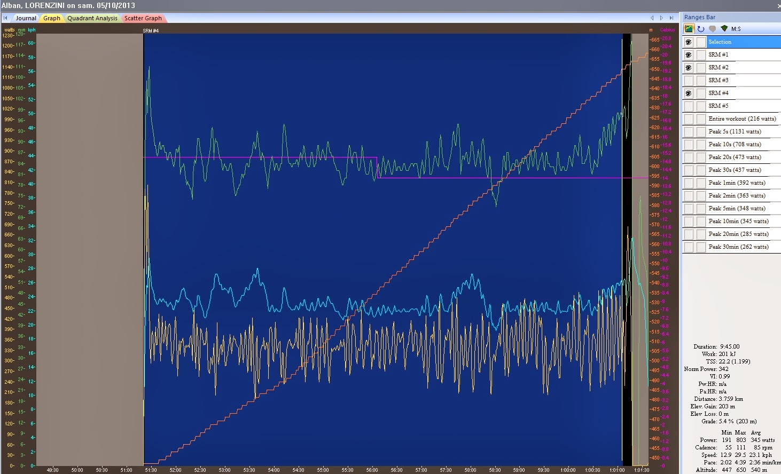Image resolution: width=781 pixels, height=474 pixels.
Task: Show Peak 5s range via visibility box
Action: coord(689,131)
